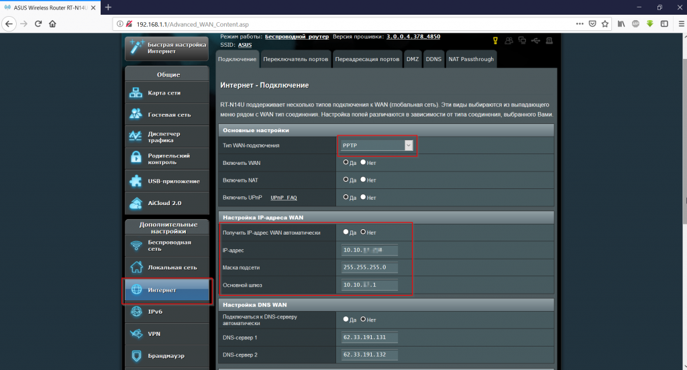Image resolution: width=687 pixels, height=370 pixels.
Task: Select Да radio for Включить WAN
Action: pyautogui.click(x=346, y=162)
